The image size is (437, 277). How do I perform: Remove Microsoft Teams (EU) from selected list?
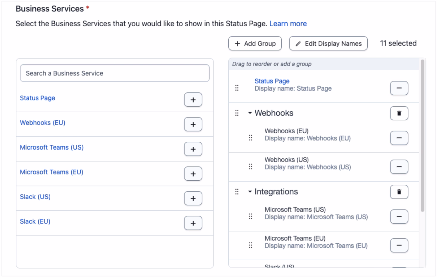point(399,245)
